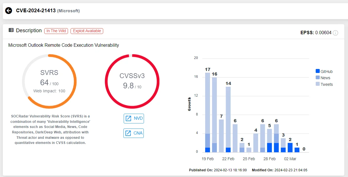Toggle the Tweets legend swatch

click(x=317, y=84)
